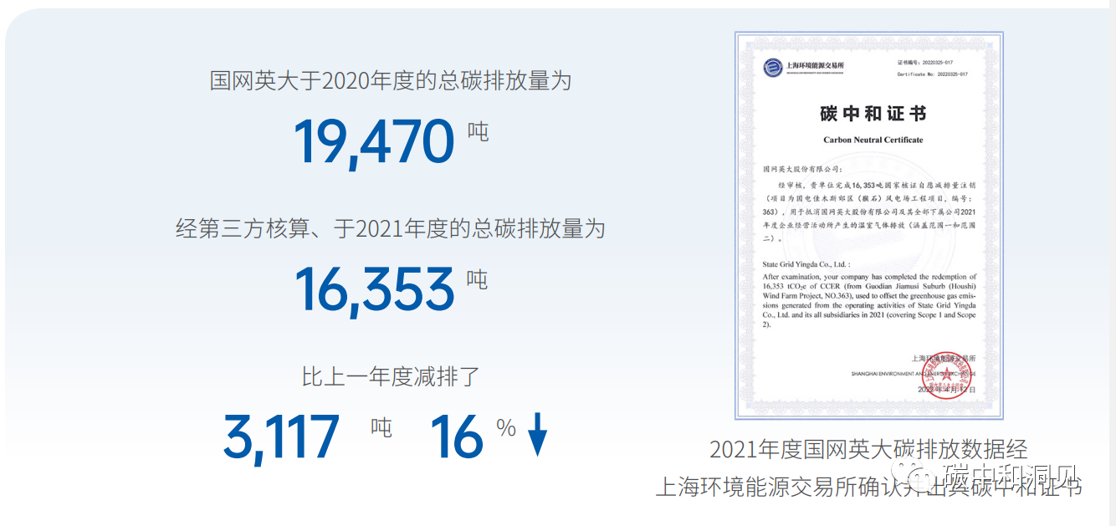
Task: Click the heading "国网英大于2020年度的总碳排放量为"
Action: click(391, 81)
